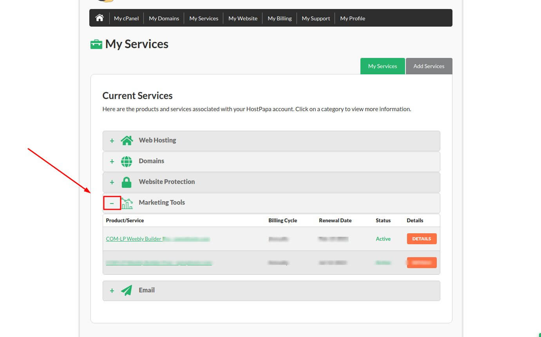Click the Current Services heading
The width and height of the screenshot is (541, 337).
138,96
